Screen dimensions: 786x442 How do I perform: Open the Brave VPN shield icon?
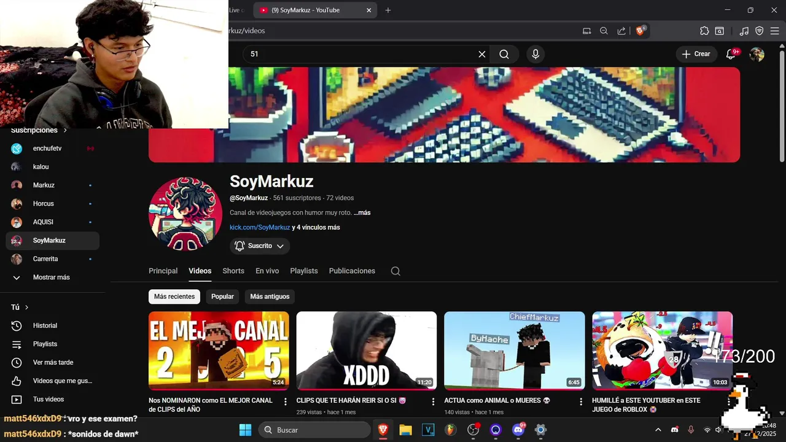pos(760,31)
